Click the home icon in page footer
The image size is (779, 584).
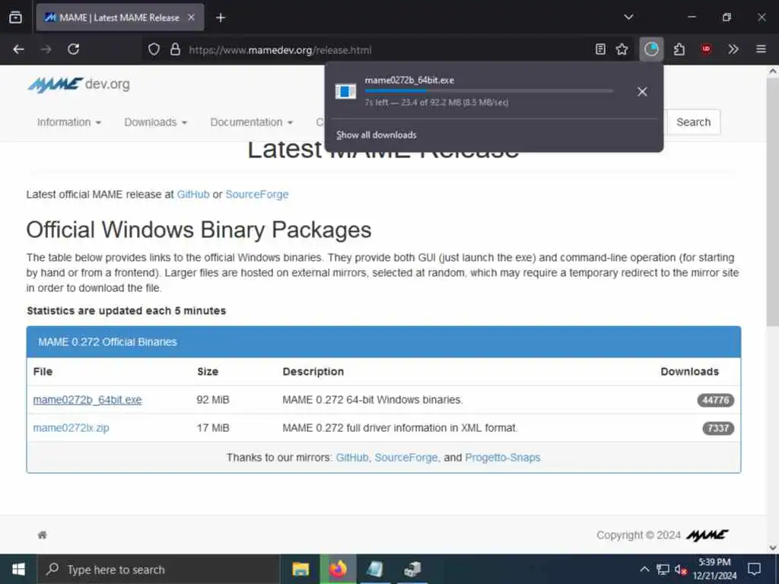43,535
